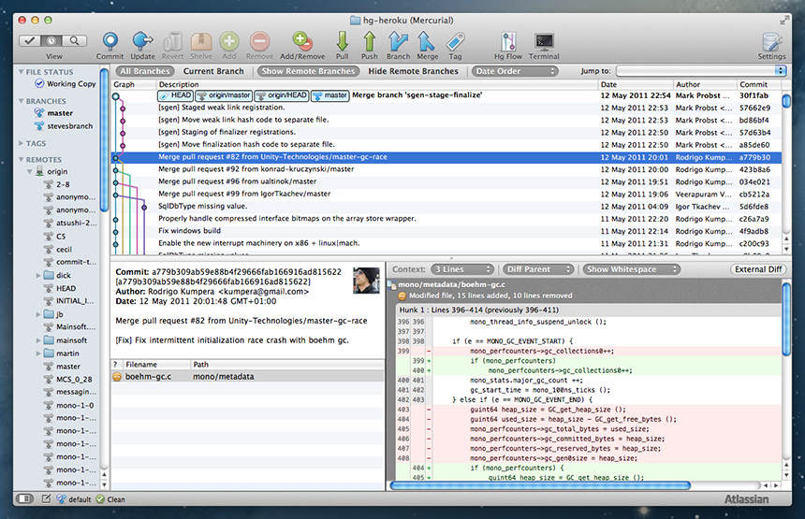
Task: Toggle the sidebar with bottom-left icon
Action: click(24, 498)
